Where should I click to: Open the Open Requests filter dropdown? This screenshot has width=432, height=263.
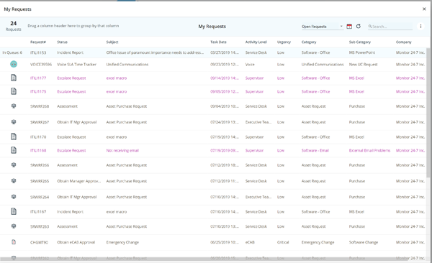click(x=322, y=27)
